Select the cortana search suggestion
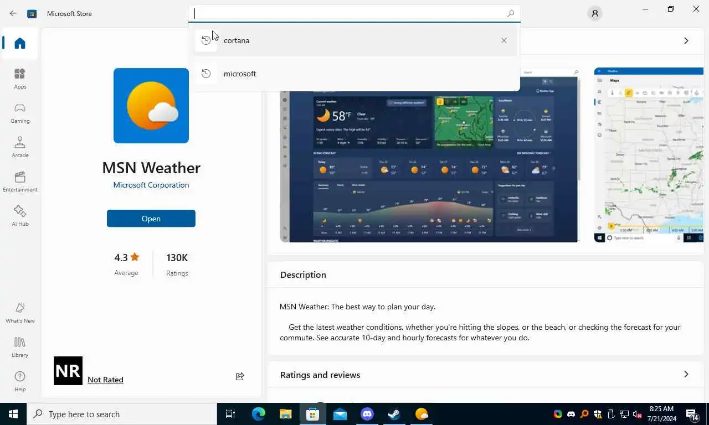The image size is (709, 425). pos(356,40)
